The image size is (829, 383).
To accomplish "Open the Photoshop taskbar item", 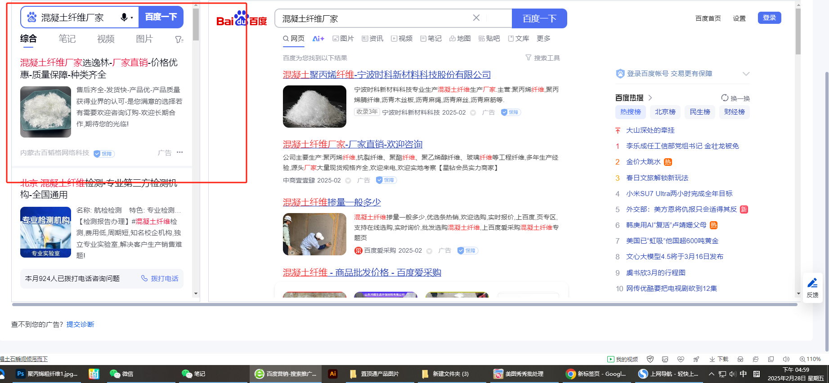I will (47, 374).
